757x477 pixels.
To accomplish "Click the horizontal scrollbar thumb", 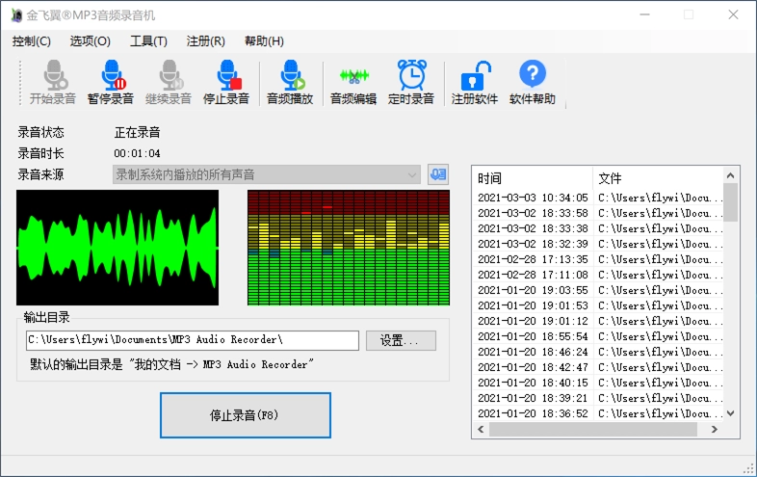I will click(593, 429).
